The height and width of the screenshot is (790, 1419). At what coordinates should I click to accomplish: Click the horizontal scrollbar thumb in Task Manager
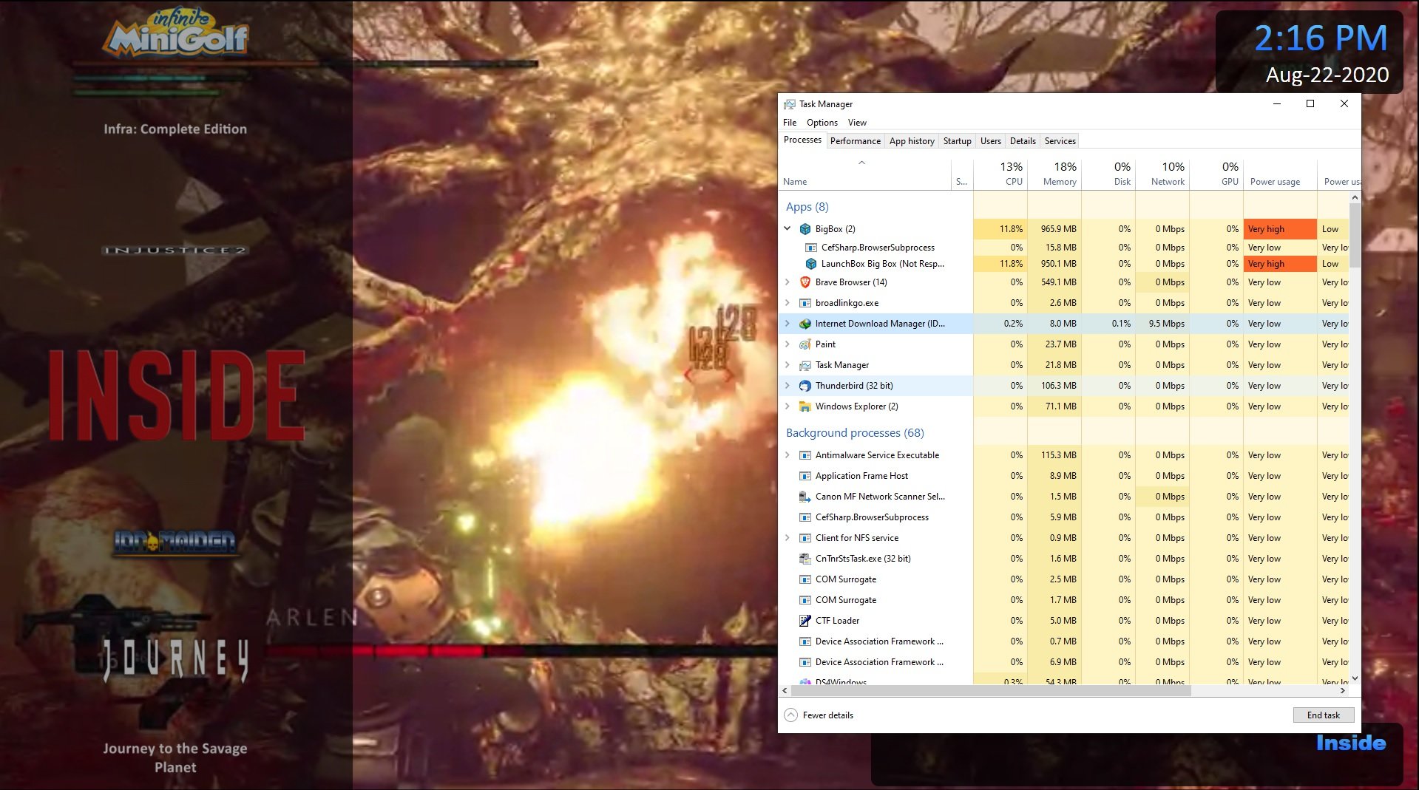991,691
